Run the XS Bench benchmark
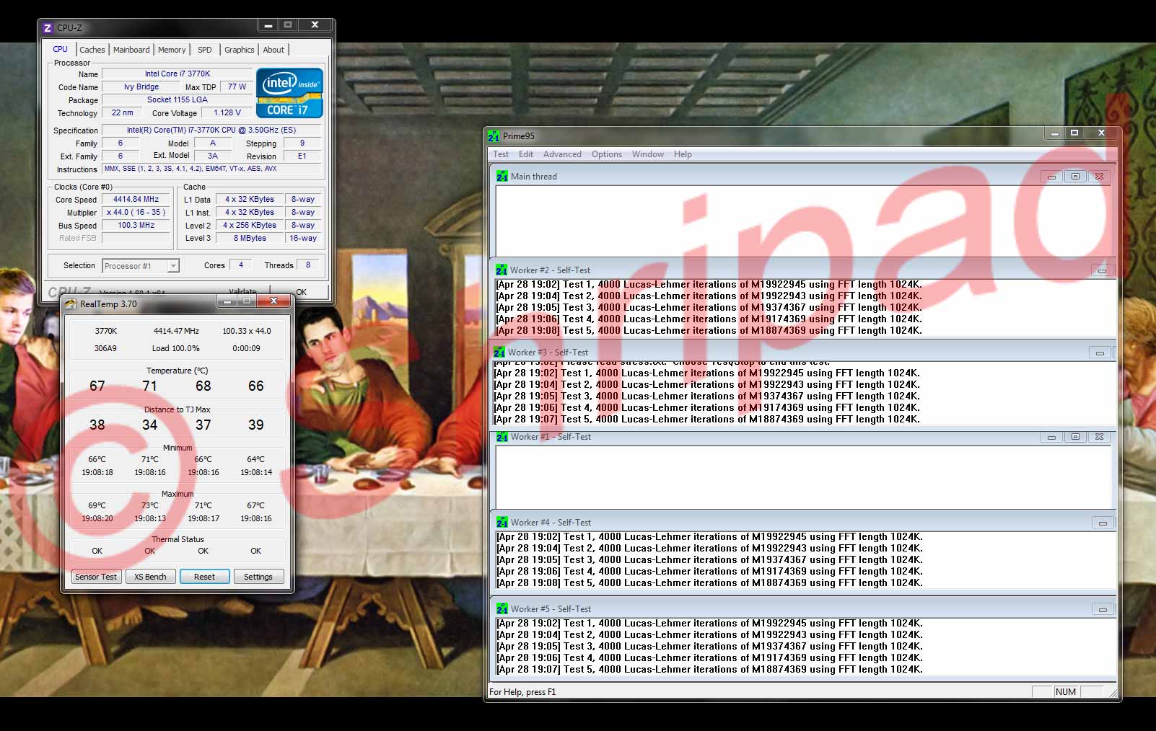1156x731 pixels. (x=151, y=577)
